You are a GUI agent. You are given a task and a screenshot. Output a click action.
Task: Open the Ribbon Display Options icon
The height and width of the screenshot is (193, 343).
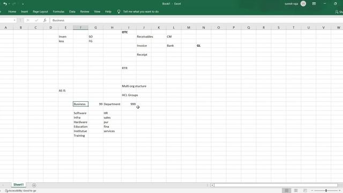pos(314,4)
